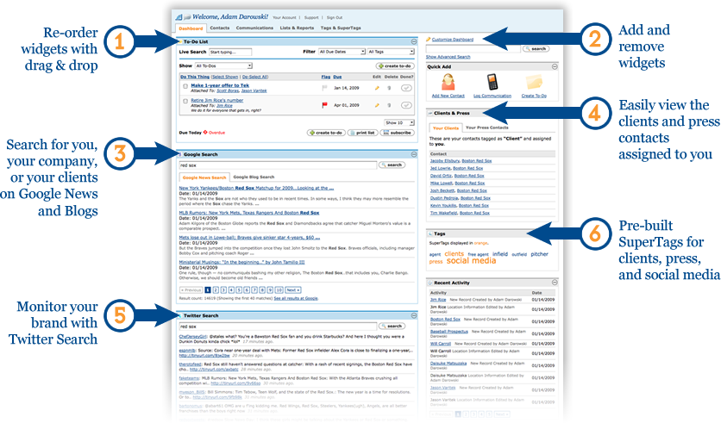This screenshot has height=423, width=721.
Task: Open the Dashboard tab
Action: [x=191, y=28]
